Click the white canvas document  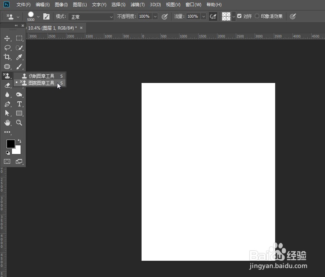point(208,172)
